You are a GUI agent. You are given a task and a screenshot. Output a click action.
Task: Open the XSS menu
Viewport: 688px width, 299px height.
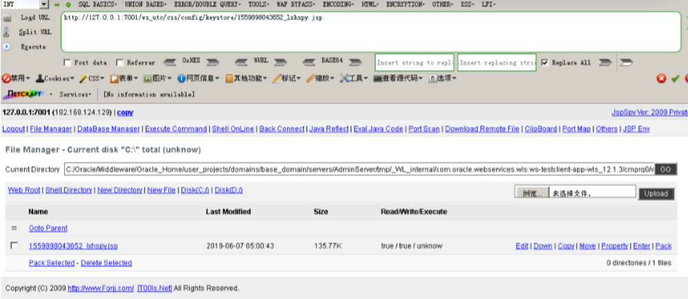tap(468, 4)
